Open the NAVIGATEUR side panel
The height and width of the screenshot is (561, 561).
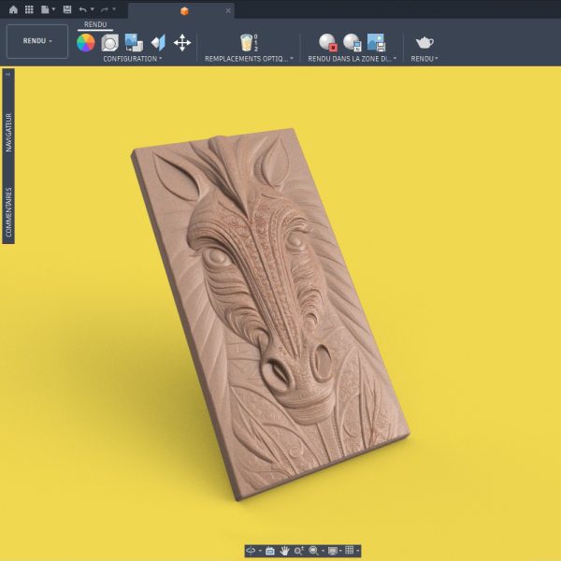tap(8, 133)
